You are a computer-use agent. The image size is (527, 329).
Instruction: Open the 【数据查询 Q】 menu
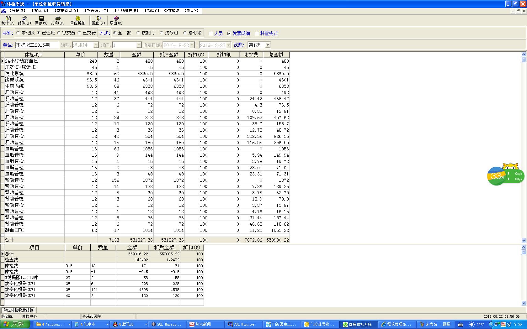66,11
